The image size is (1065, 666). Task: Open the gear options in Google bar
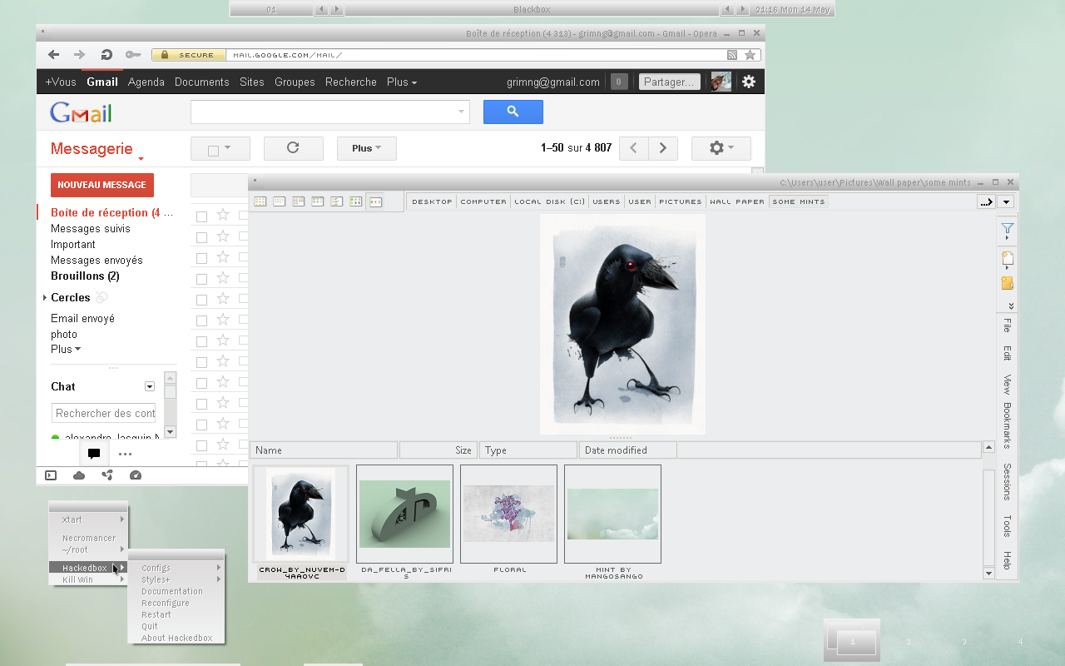tap(749, 82)
